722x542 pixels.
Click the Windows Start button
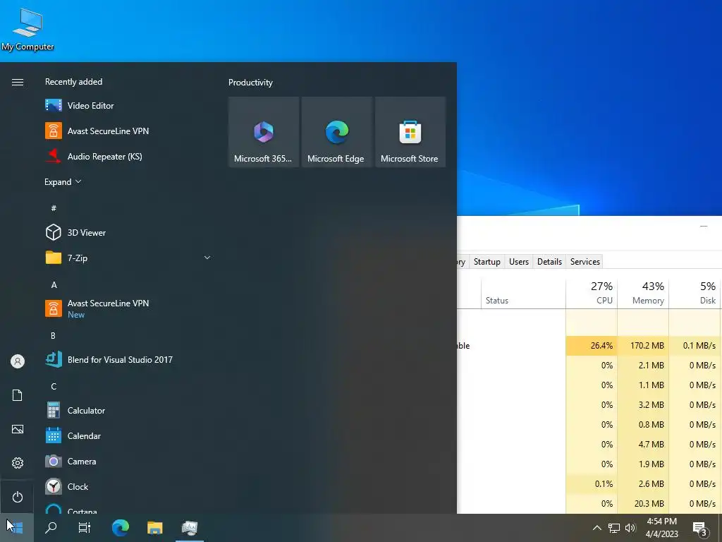(17, 527)
